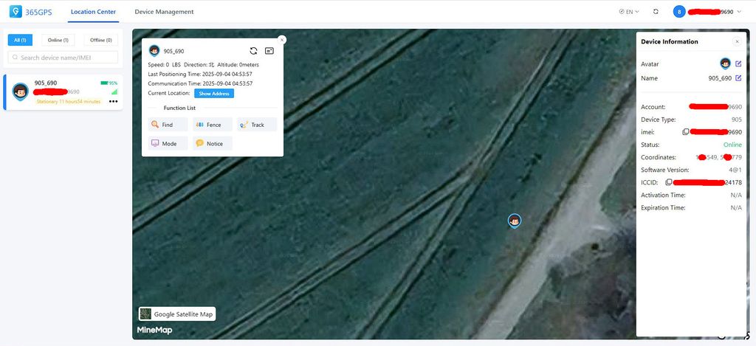Focus the Search device name/IMEI field
The width and height of the screenshot is (756, 346).
(63, 58)
